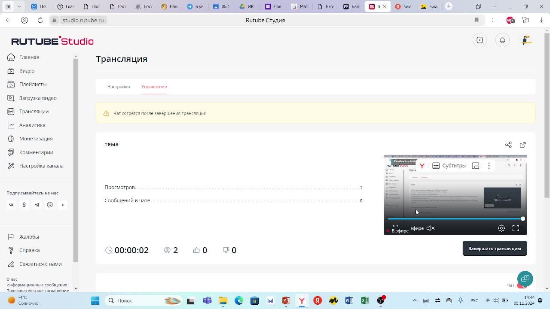Show hidden tray icons chevron
The width and height of the screenshot is (550, 309).
(415, 300)
